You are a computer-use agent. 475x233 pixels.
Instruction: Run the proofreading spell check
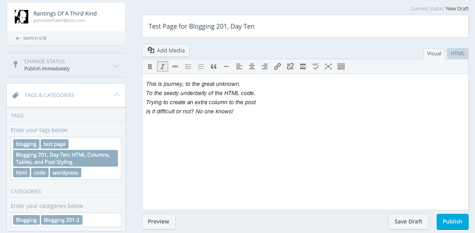coord(316,67)
